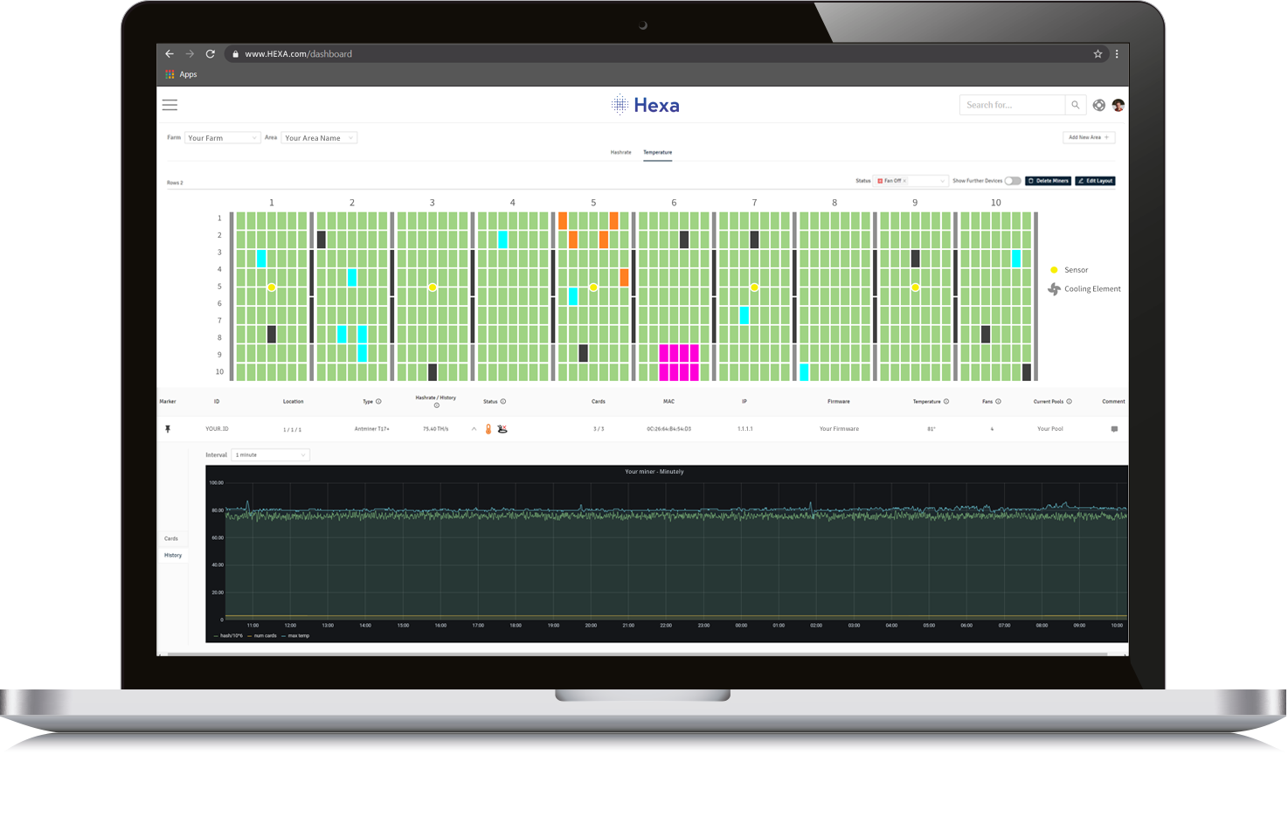Collapse the miner row chevron
This screenshot has width=1288, height=831.
click(474, 429)
